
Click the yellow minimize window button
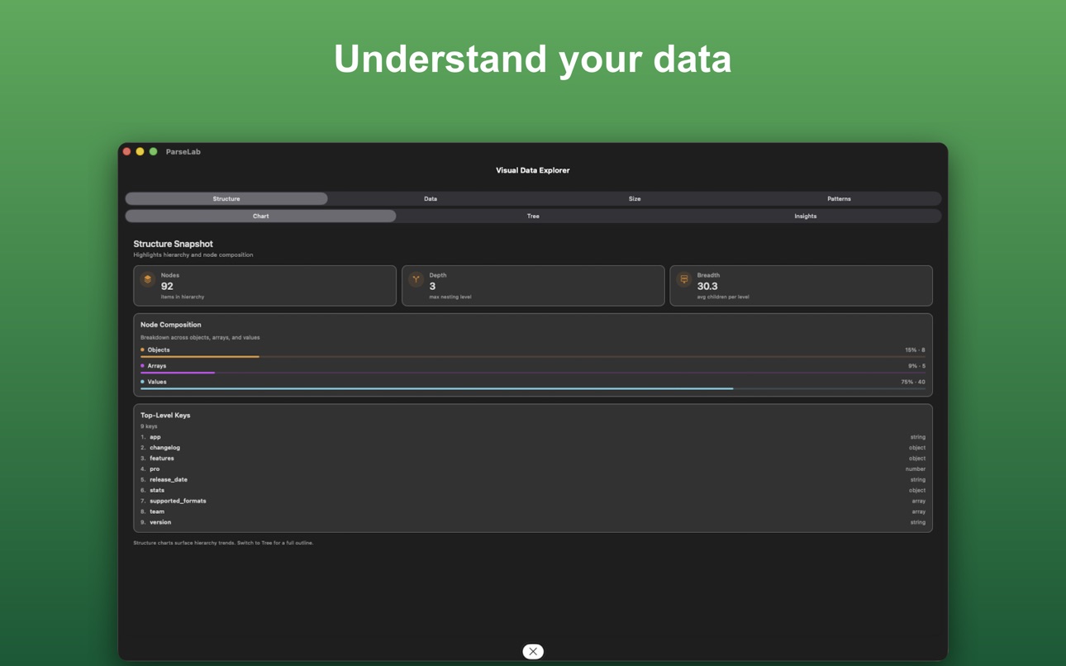pyautogui.click(x=140, y=152)
